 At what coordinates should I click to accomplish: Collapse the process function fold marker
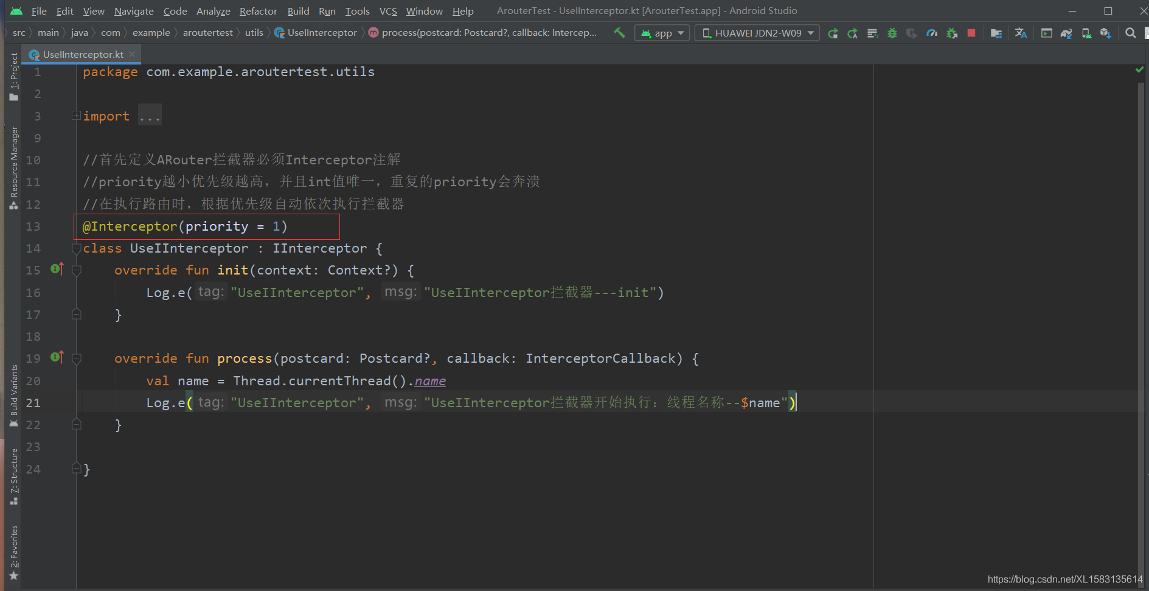(77, 358)
